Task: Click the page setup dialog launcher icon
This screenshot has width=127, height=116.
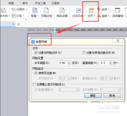Action: pos(26,19)
